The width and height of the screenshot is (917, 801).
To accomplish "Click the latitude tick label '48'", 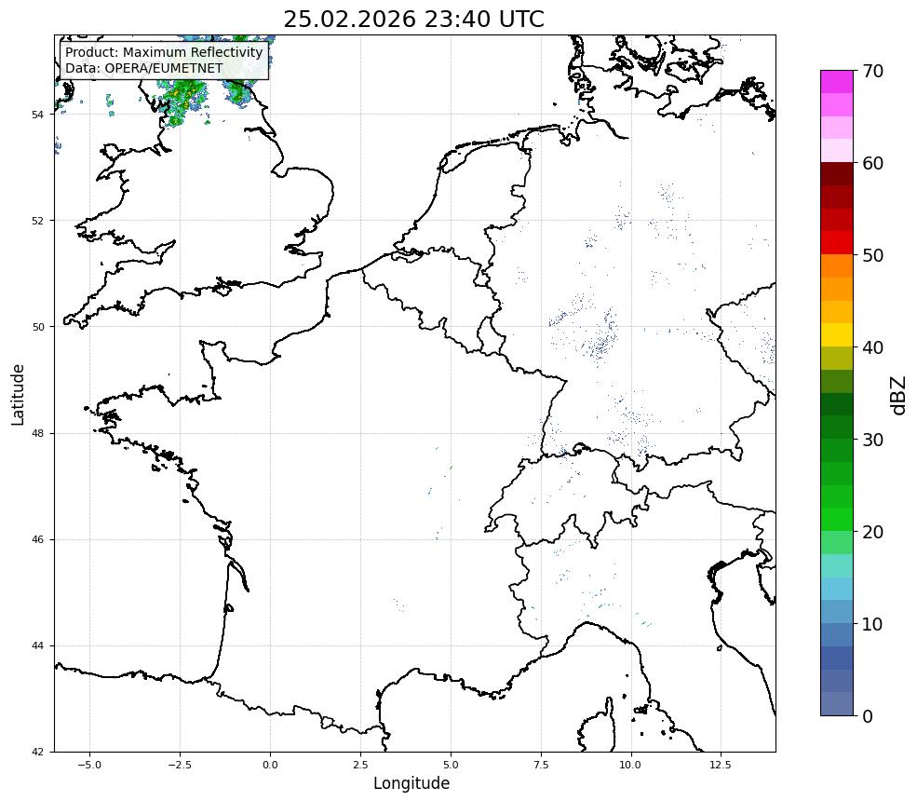I will click(37, 433).
